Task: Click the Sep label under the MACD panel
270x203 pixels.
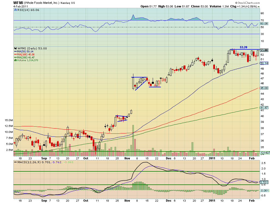Action: [44, 201]
